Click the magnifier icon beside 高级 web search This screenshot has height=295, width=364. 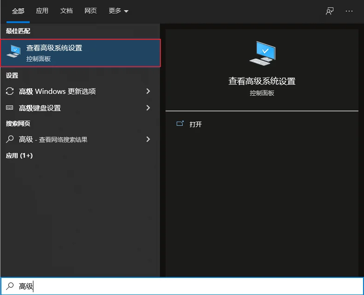[x=10, y=139]
